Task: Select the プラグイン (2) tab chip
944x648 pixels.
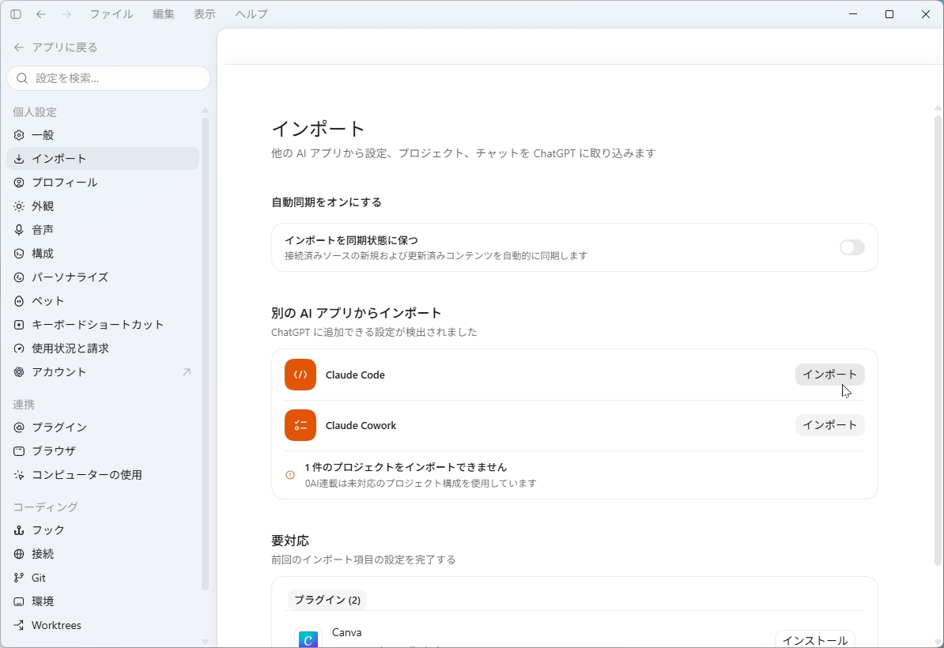Action: click(327, 600)
